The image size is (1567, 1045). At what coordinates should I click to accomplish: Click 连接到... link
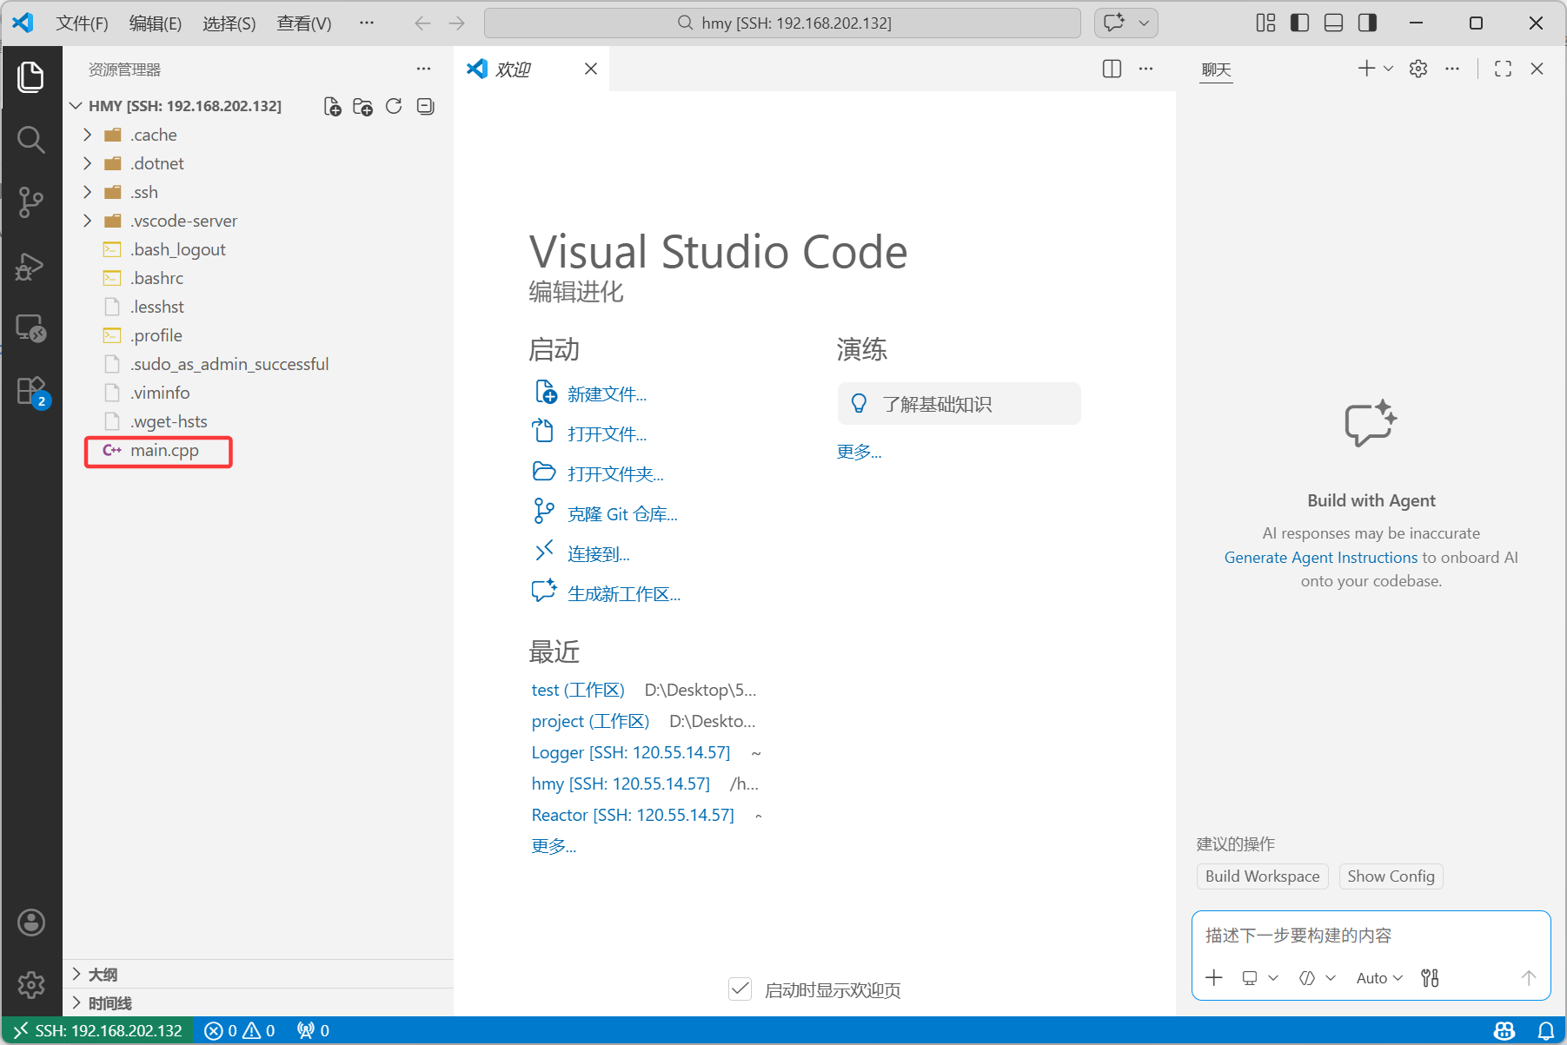(x=598, y=554)
